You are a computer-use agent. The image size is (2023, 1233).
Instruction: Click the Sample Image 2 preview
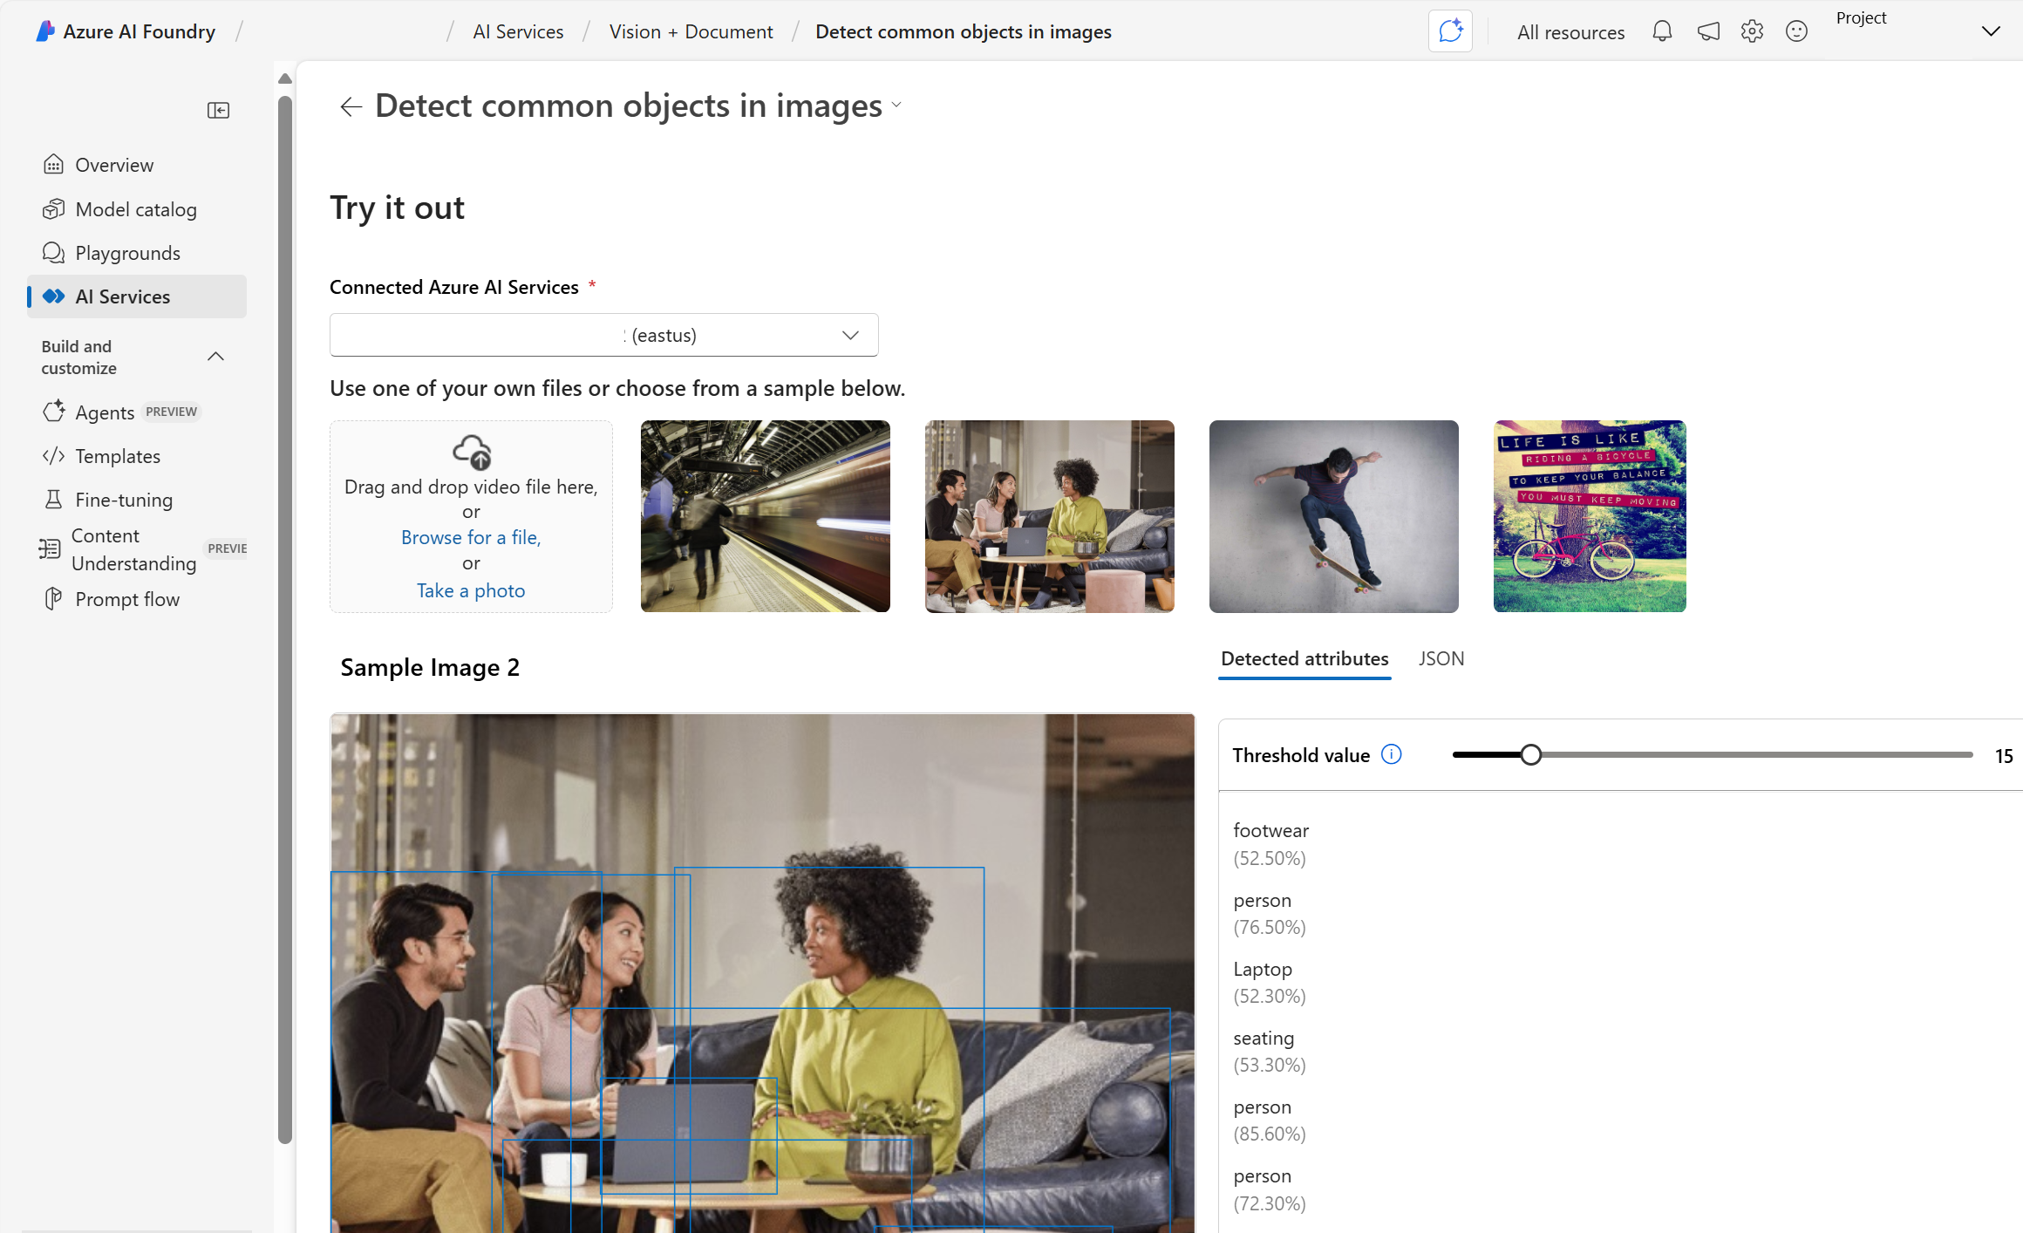coord(762,973)
